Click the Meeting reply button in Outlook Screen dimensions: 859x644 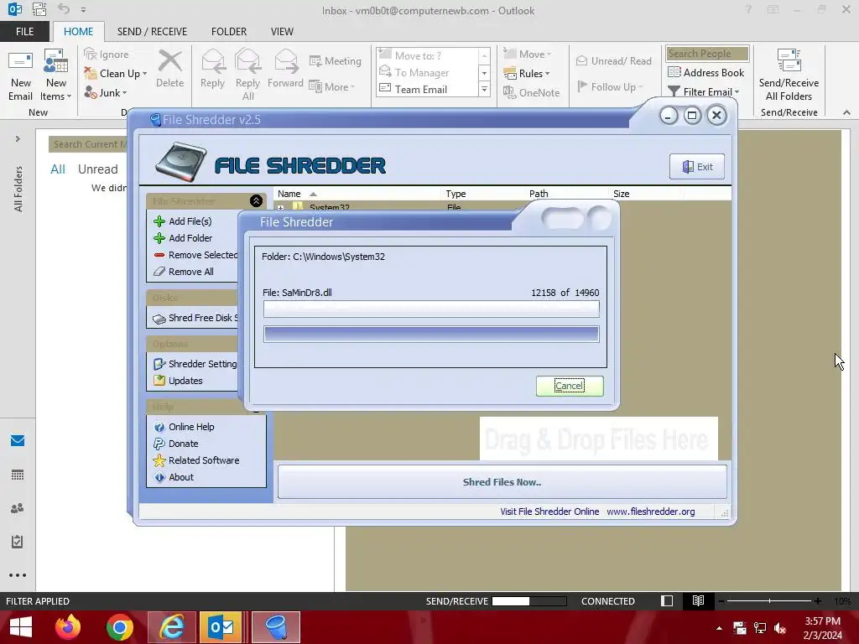(336, 60)
